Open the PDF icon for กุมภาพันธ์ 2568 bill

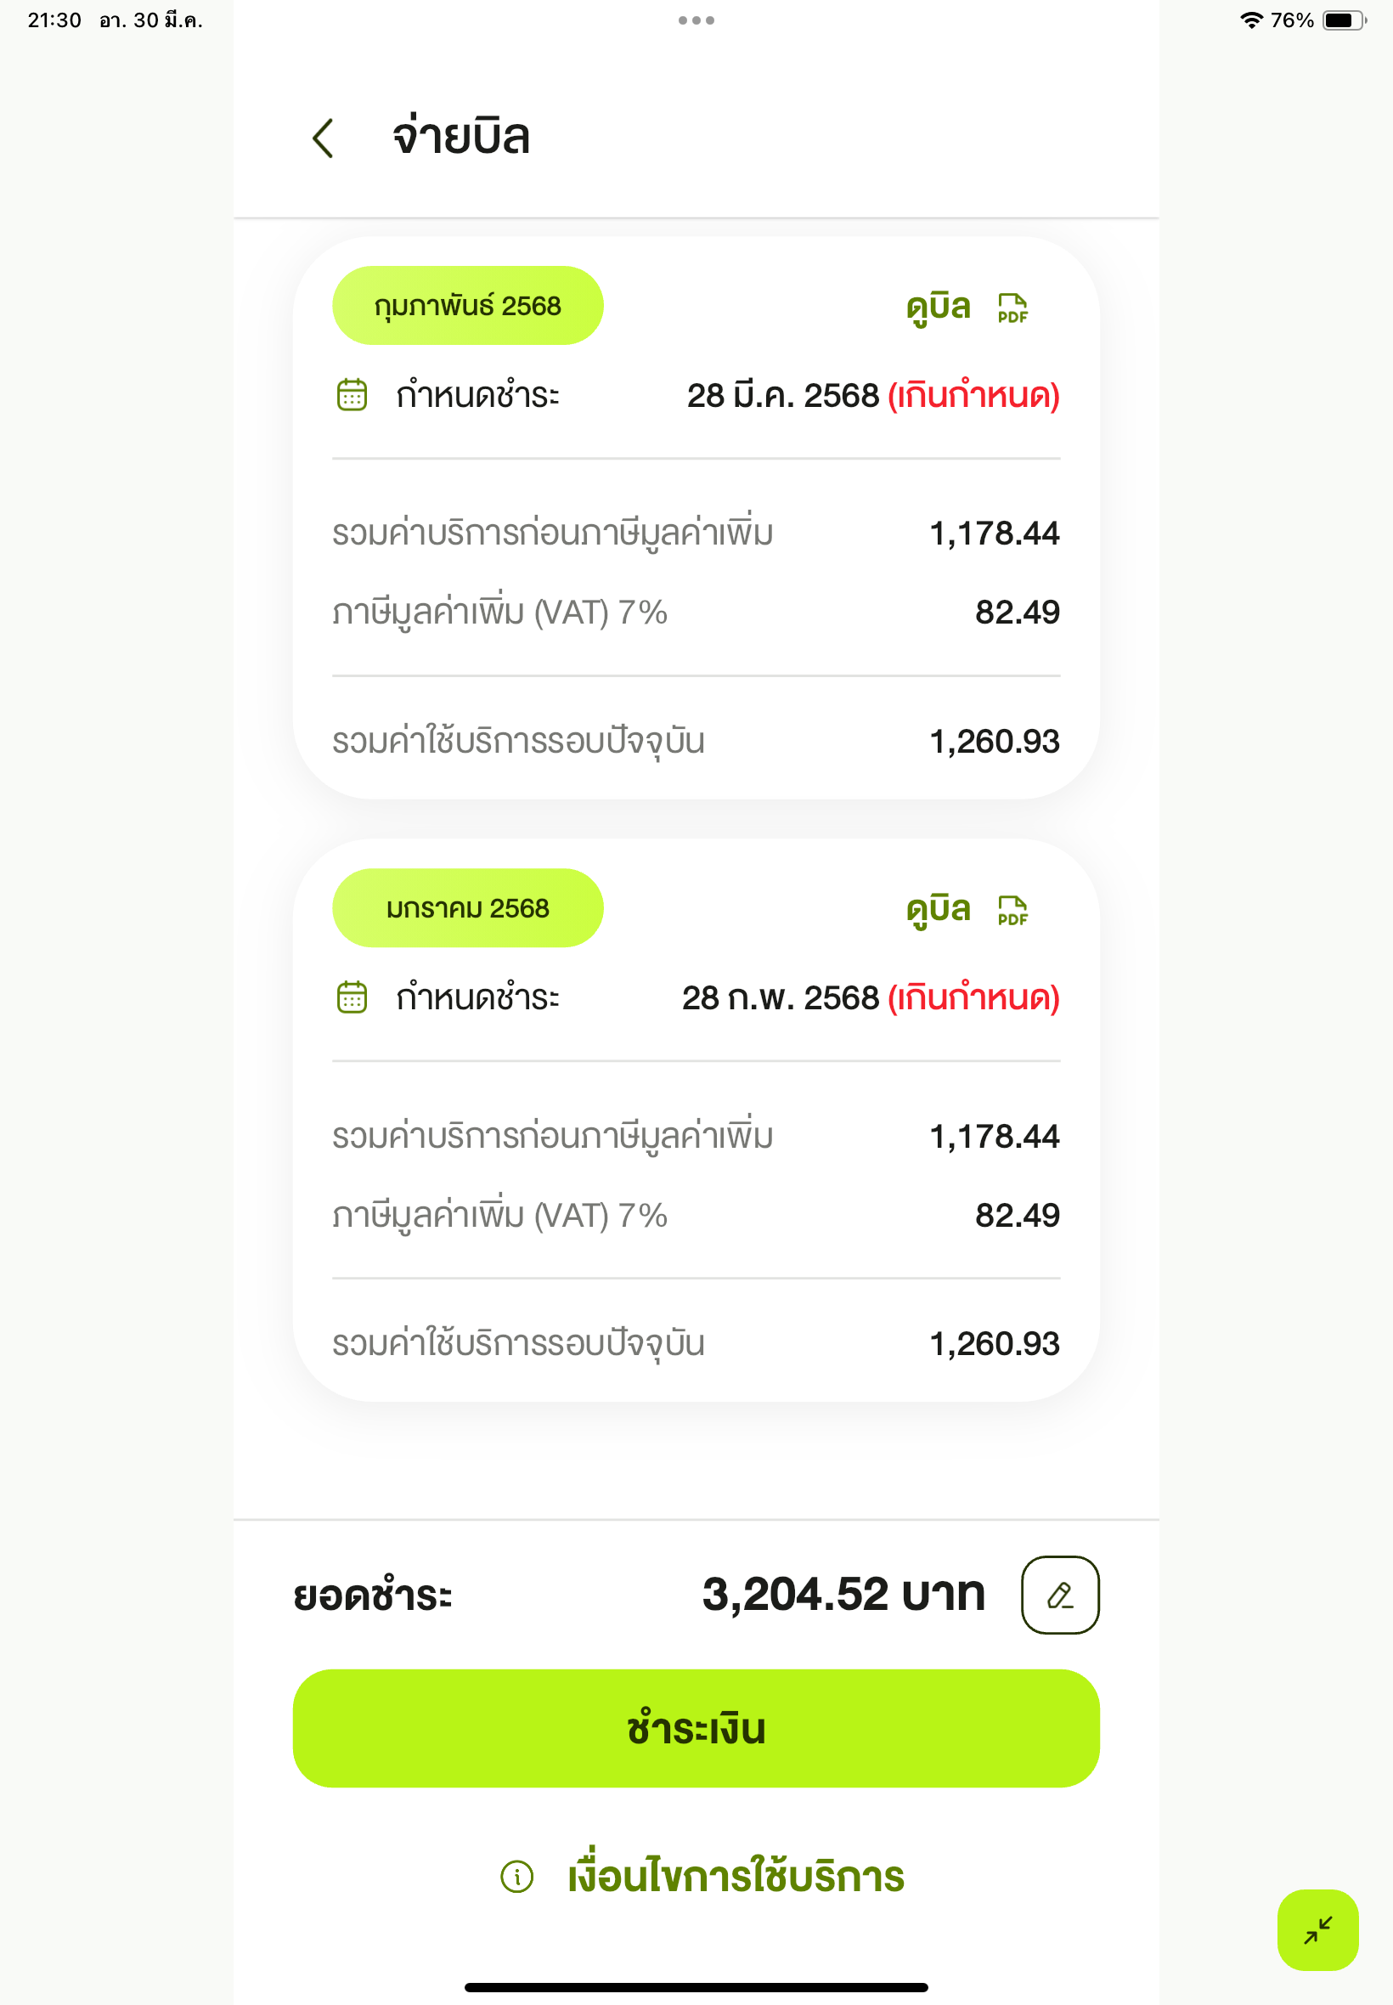pos(1012,308)
